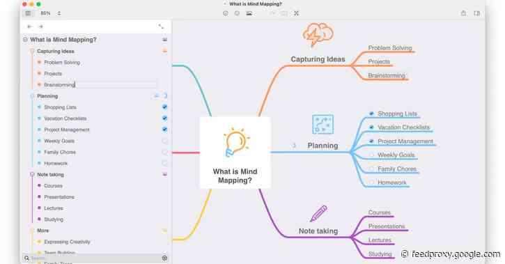Click the outline back arrow
Viewport: 505px width, 264px height.
pyautogui.click(x=30, y=26)
